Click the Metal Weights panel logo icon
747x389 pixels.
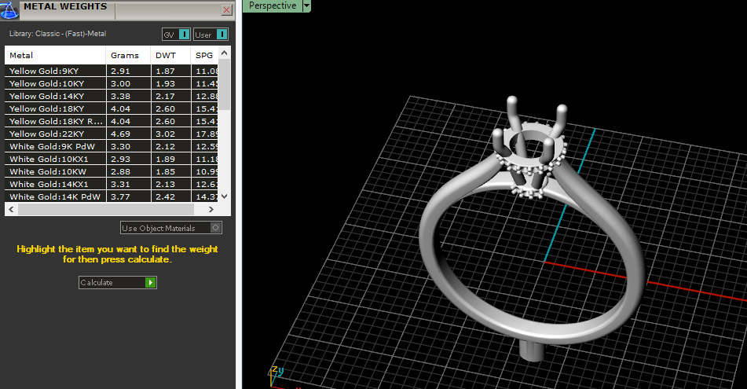point(9,10)
